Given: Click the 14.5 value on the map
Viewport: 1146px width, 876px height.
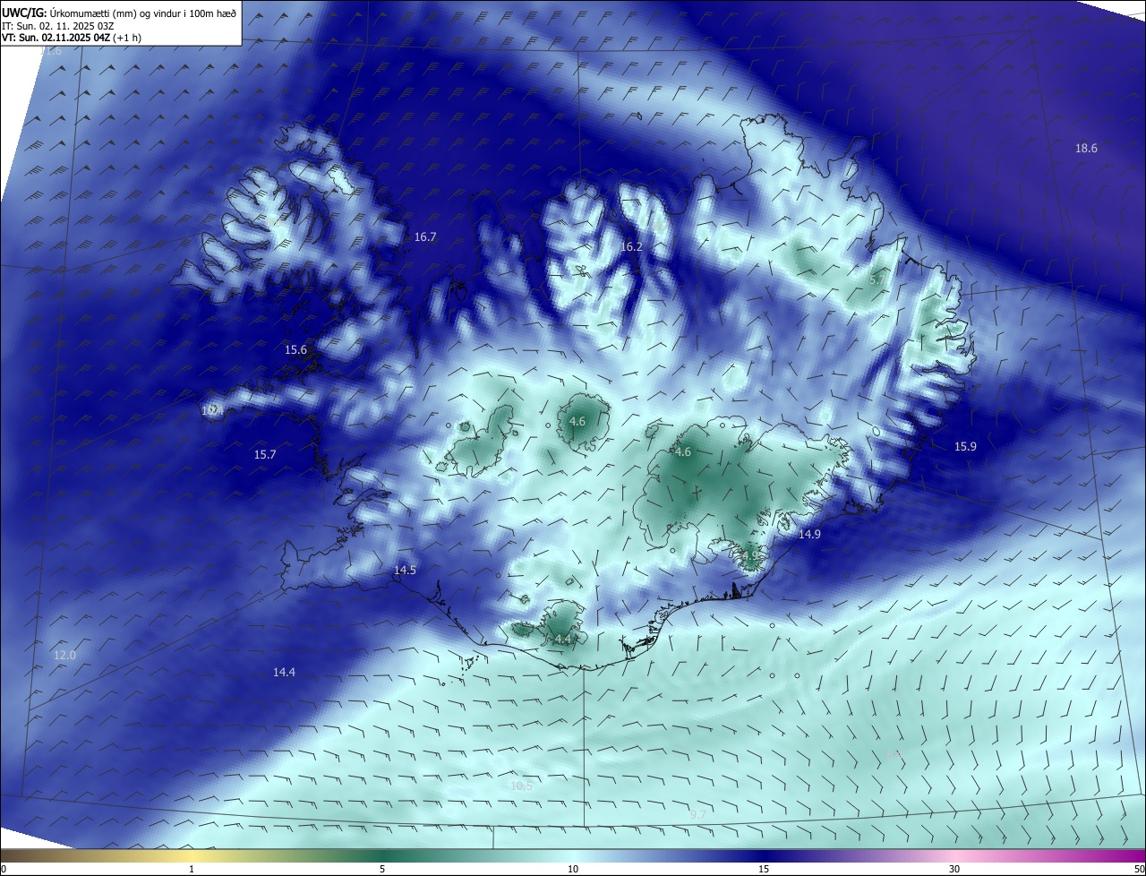Looking at the screenshot, I should coord(405,571).
